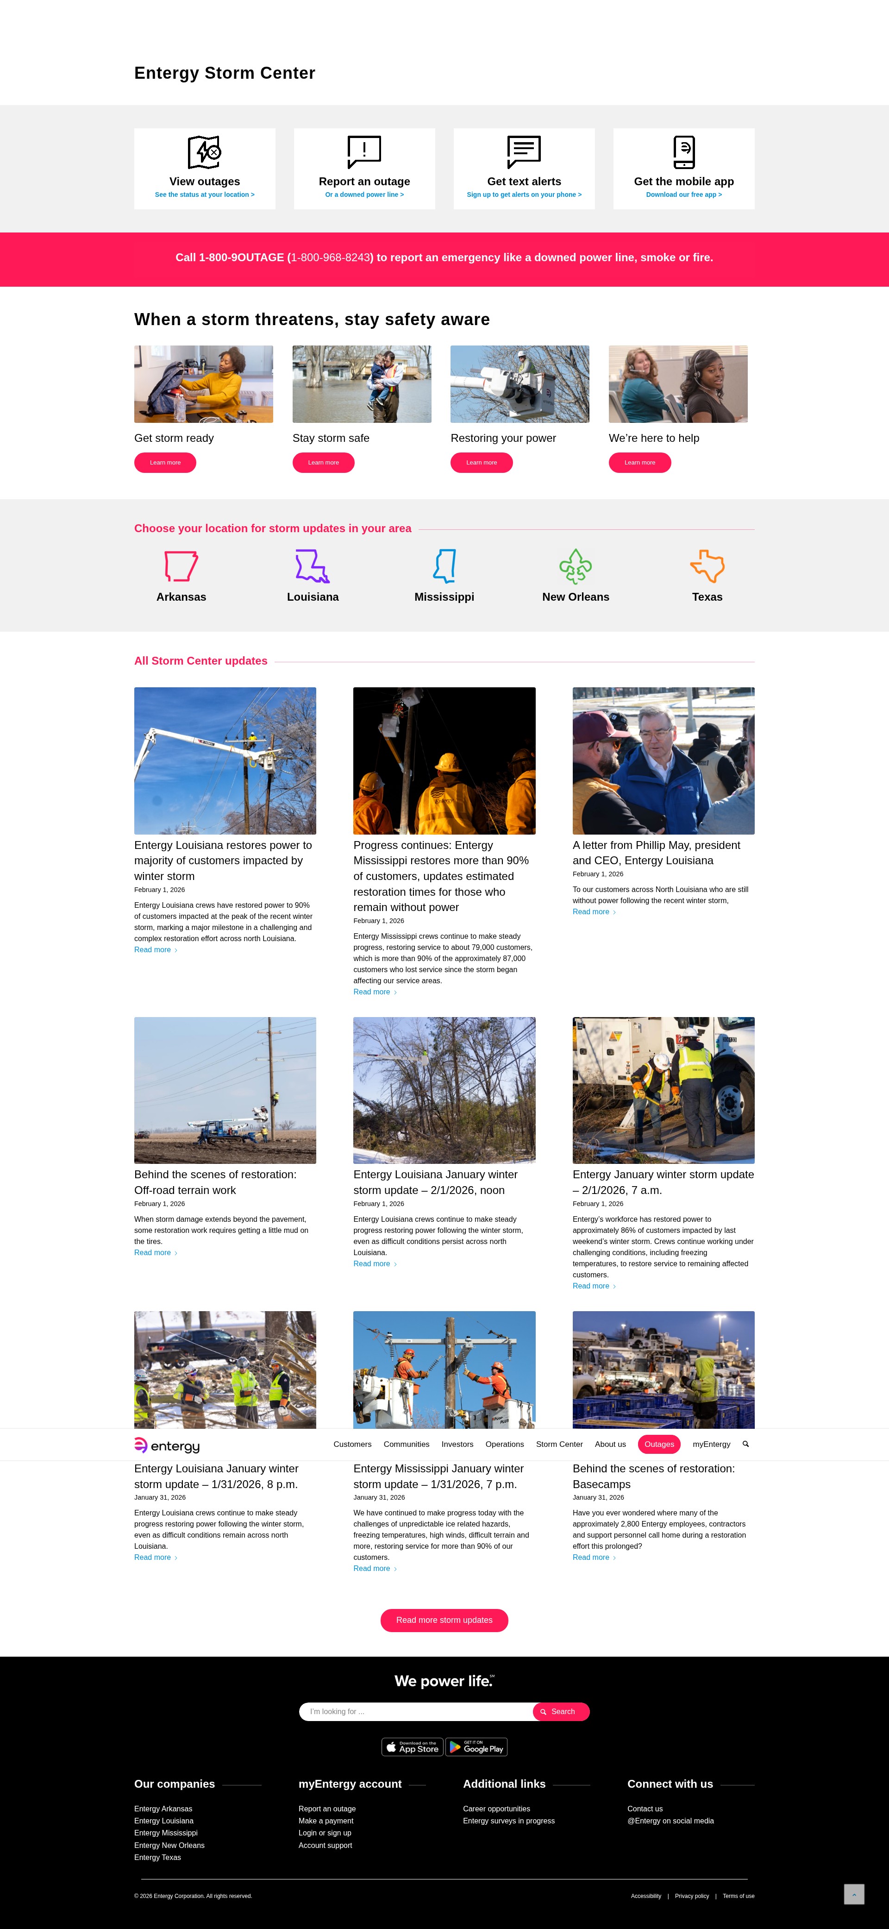This screenshot has height=1929, width=889.
Task: Click the footer Search button
Action: pos(561,1711)
